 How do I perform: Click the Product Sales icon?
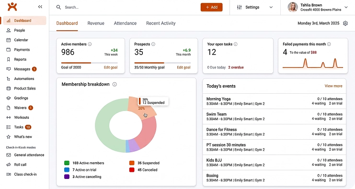point(8,89)
